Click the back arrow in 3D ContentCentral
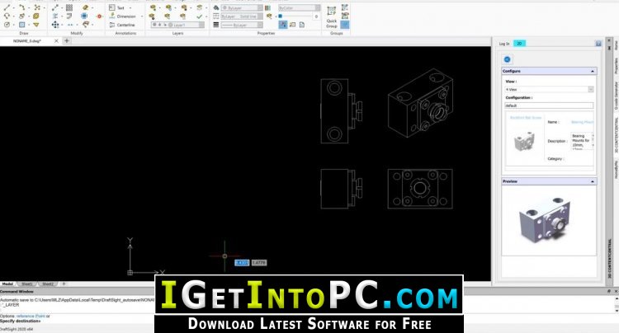The image size is (619, 333). click(507, 59)
